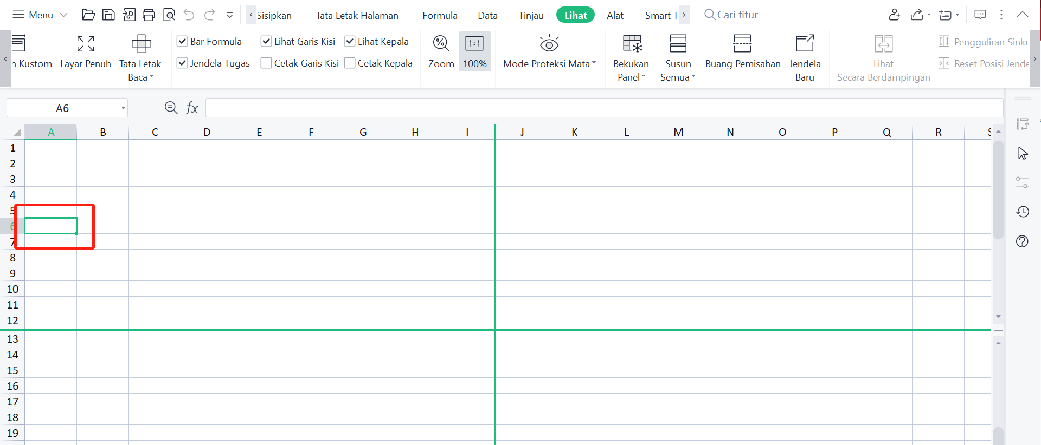Click the Buang Pemisahan split icon
Image resolution: width=1041 pixels, height=445 pixels.
coord(742,44)
